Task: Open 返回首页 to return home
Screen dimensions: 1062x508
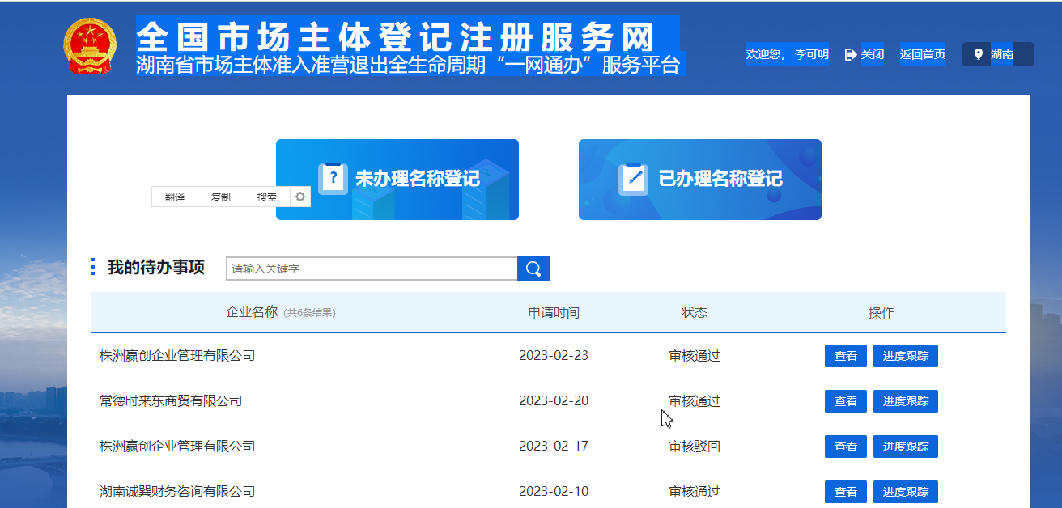Action: pos(922,53)
